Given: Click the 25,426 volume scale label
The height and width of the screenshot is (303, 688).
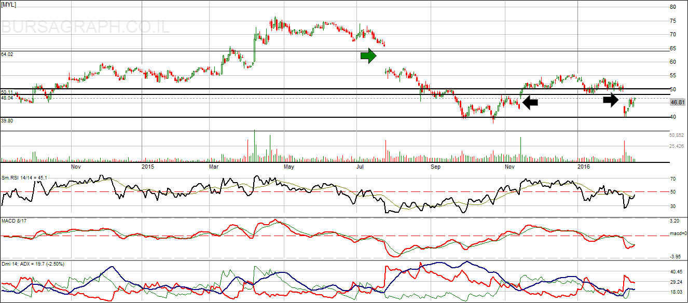Looking at the screenshot, I should (677, 146).
